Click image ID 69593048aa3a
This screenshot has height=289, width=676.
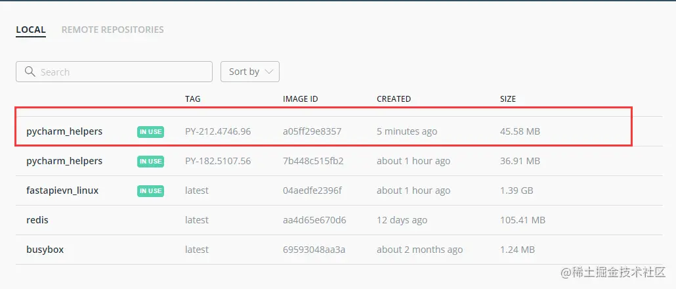314,250
